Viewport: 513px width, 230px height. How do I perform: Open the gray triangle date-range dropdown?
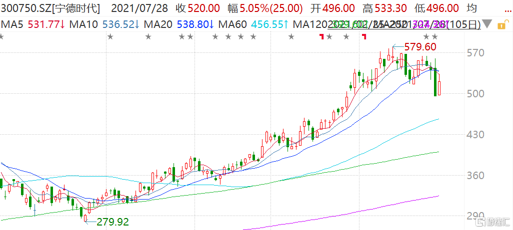[x=487, y=24]
